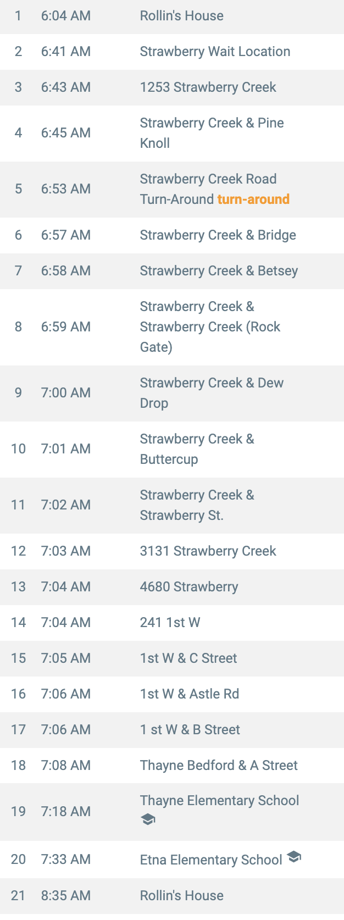Choose the Strawberry Creek & Betsey stop
344x920 pixels.
[x=172, y=271]
